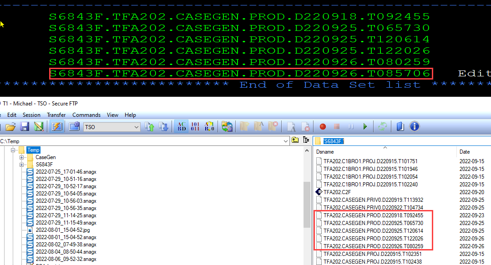
Task: Select the S6843F folder in tree
Action: 44,165
